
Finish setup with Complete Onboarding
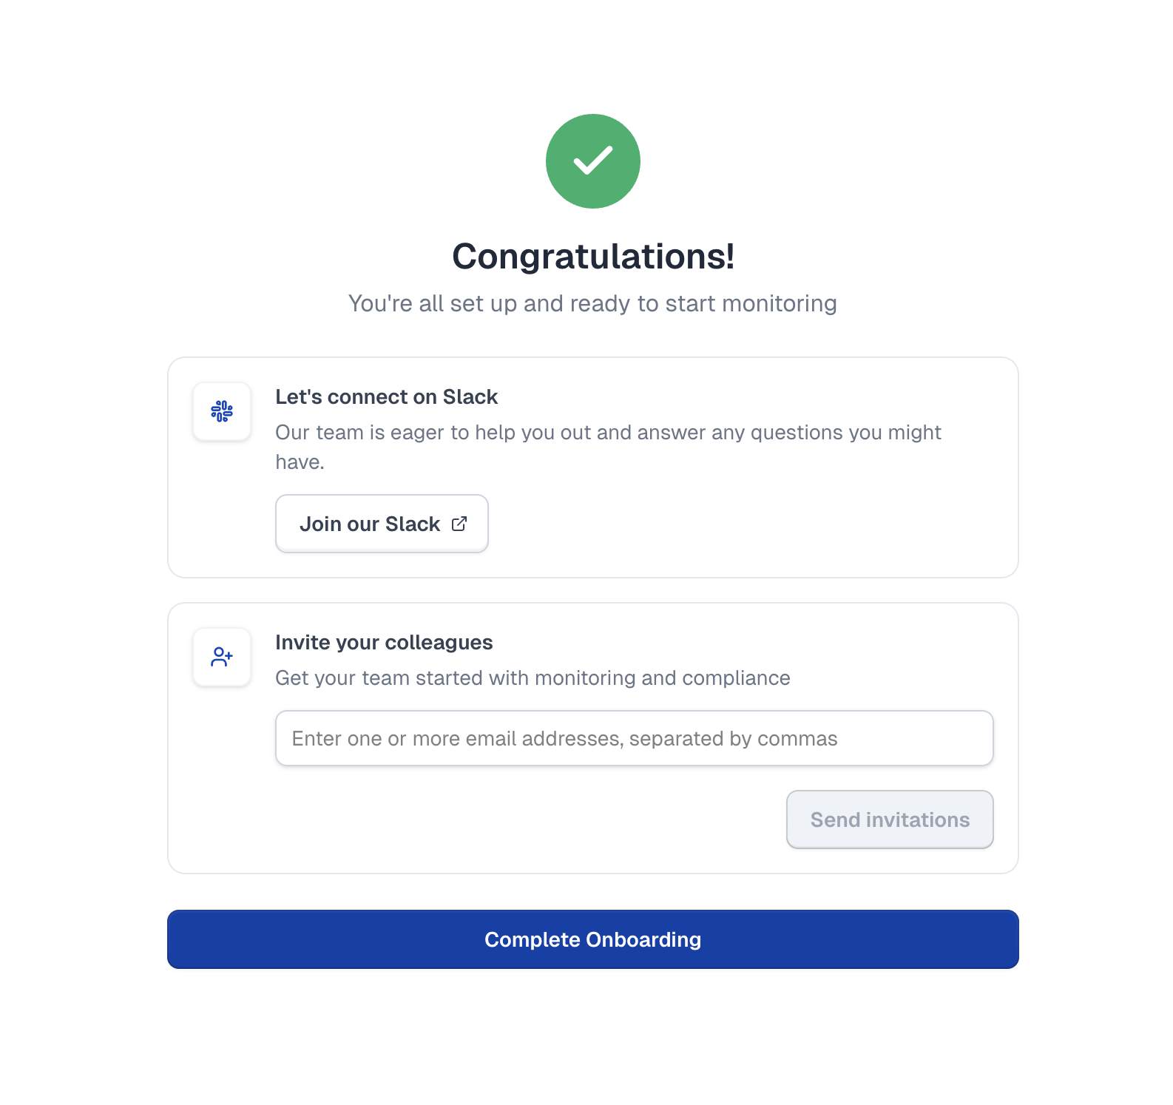click(592, 939)
